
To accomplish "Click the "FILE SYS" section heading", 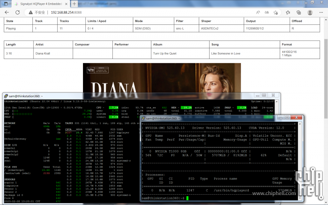I will click(10, 167).
